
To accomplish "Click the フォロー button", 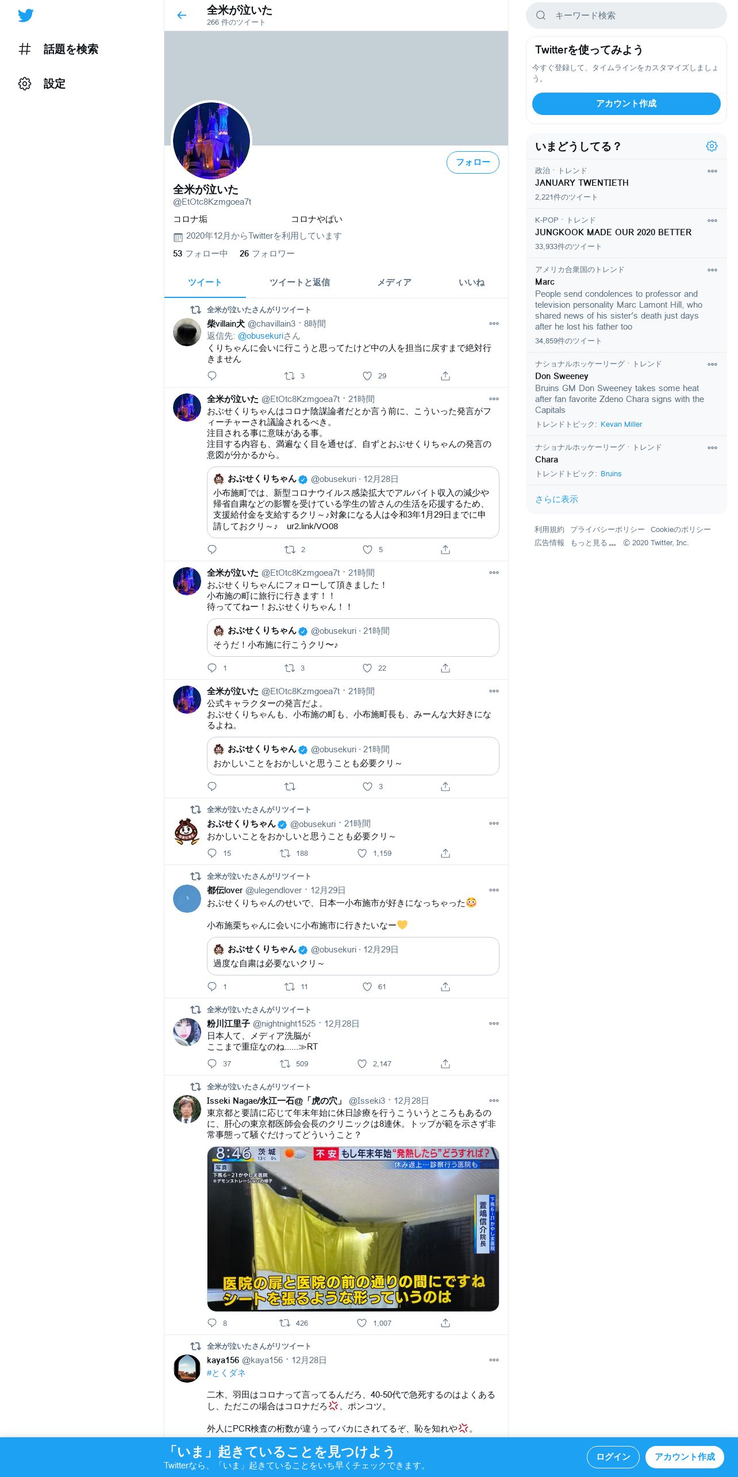I will click(x=473, y=162).
